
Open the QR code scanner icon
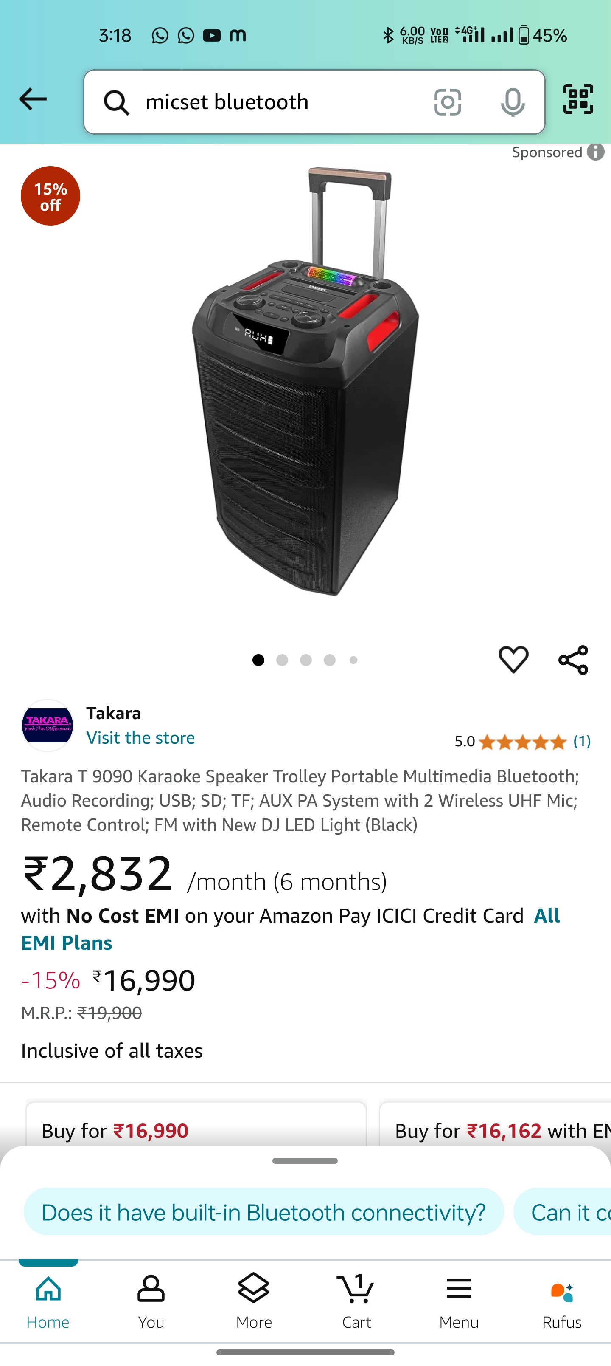coord(577,99)
